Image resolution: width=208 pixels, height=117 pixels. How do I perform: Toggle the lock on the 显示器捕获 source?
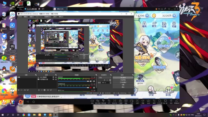pos(56,77)
